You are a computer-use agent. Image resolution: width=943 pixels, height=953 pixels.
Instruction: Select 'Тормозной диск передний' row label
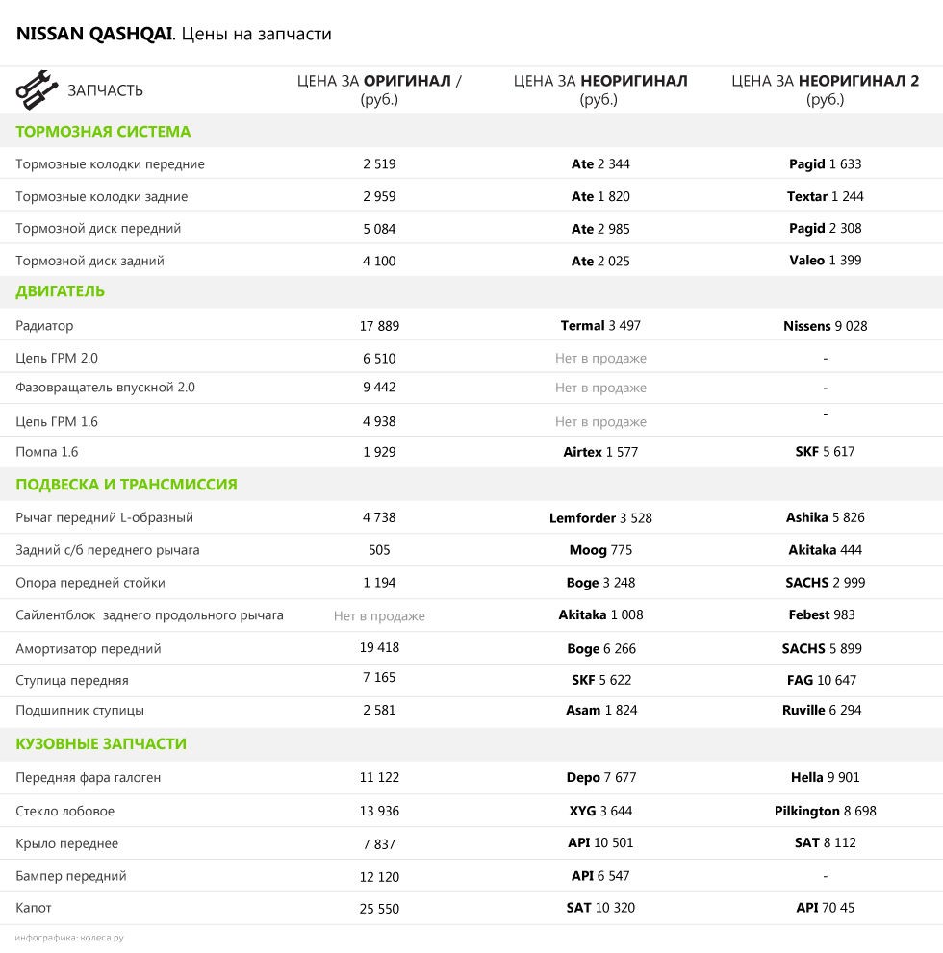(98, 229)
